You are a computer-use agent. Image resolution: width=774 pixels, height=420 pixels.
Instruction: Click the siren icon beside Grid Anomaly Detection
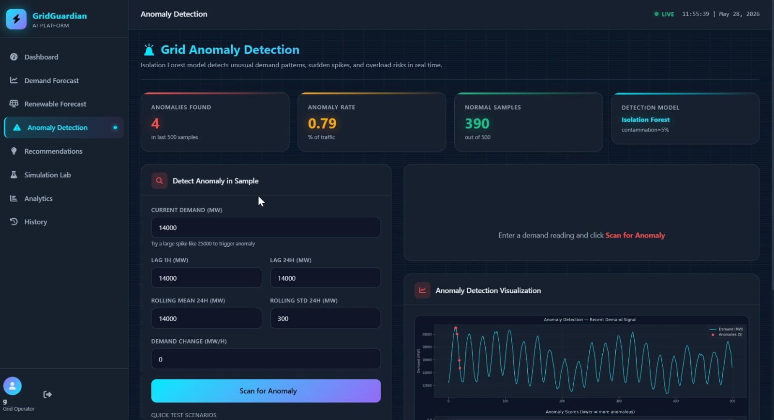(x=149, y=50)
